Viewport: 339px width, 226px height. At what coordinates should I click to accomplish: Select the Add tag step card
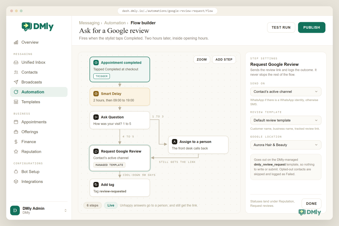click(x=120, y=188)
